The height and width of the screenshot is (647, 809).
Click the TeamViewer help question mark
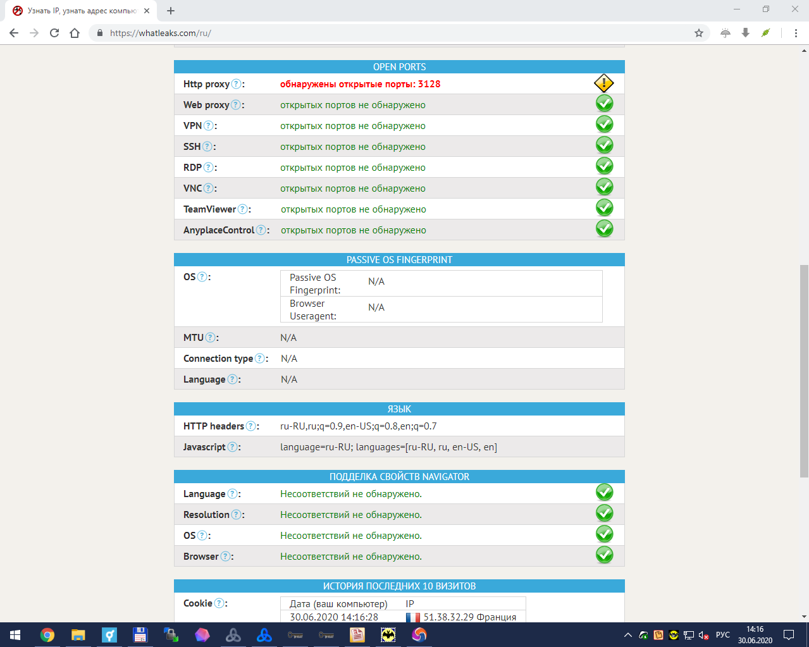pos(243,209)
